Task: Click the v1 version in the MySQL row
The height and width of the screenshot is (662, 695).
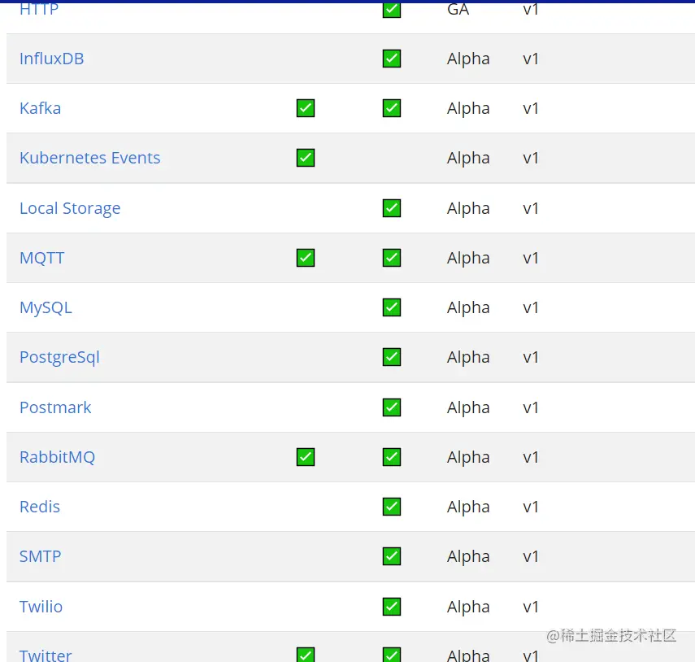Action: click(531, 307)
